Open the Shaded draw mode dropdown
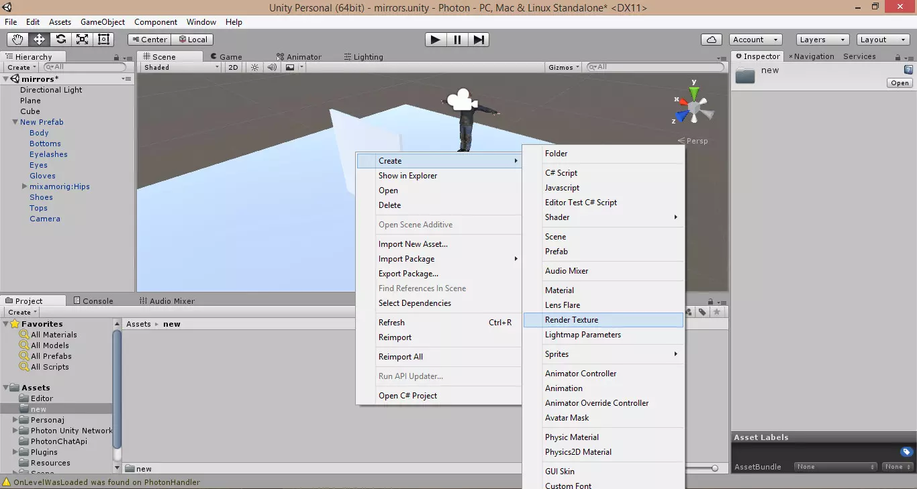This screenshot has width=917, height=489. 181,67
